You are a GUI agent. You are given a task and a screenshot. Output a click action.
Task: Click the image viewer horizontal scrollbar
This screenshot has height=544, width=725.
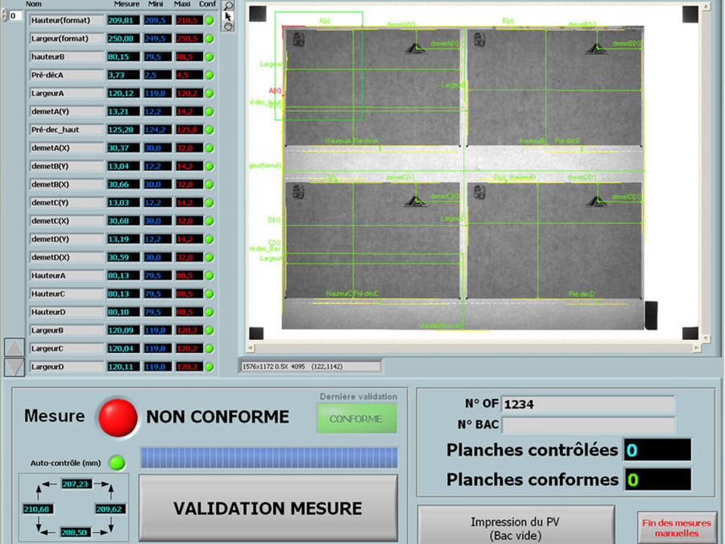(475, 347)
